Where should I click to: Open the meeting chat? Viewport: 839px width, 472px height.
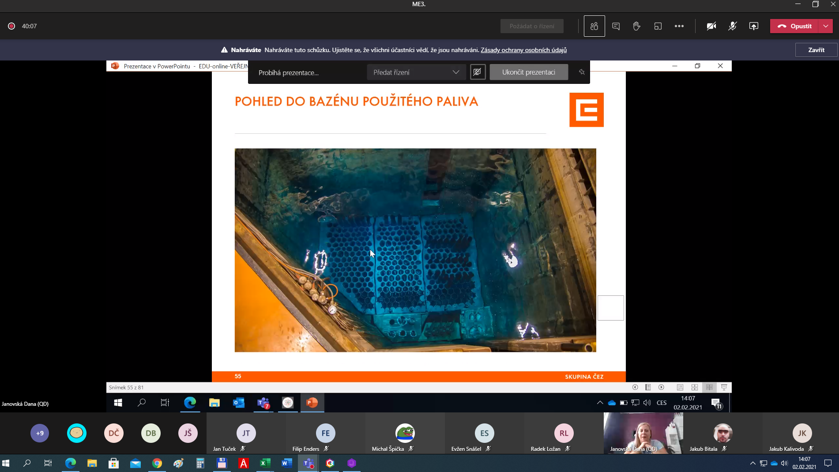pos(616,26)
